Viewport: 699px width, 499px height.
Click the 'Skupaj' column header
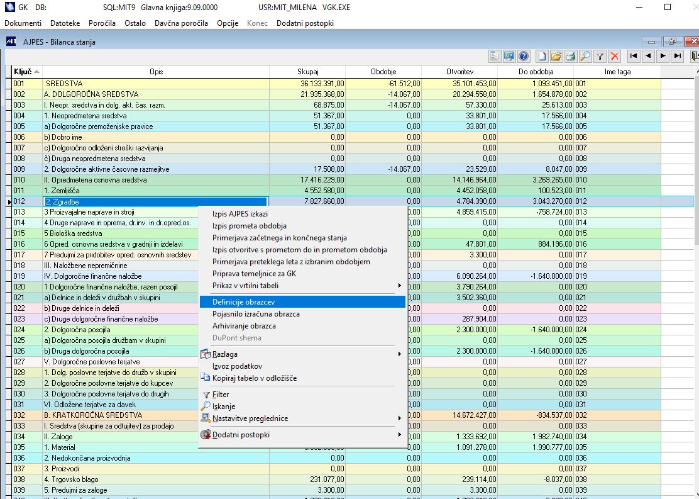click(307, 72)
